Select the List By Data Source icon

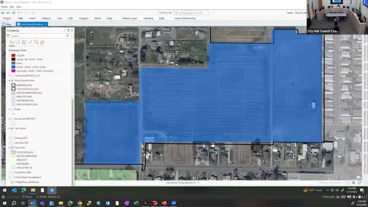pos(18,42)
